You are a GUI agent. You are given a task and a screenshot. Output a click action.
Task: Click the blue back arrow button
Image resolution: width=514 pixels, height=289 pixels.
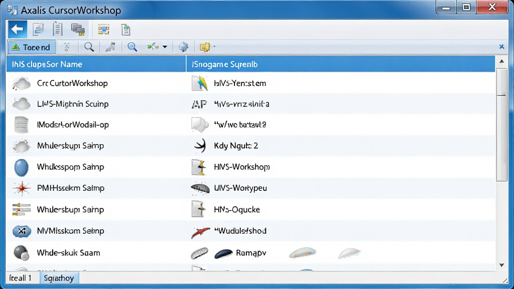(18, 30)
